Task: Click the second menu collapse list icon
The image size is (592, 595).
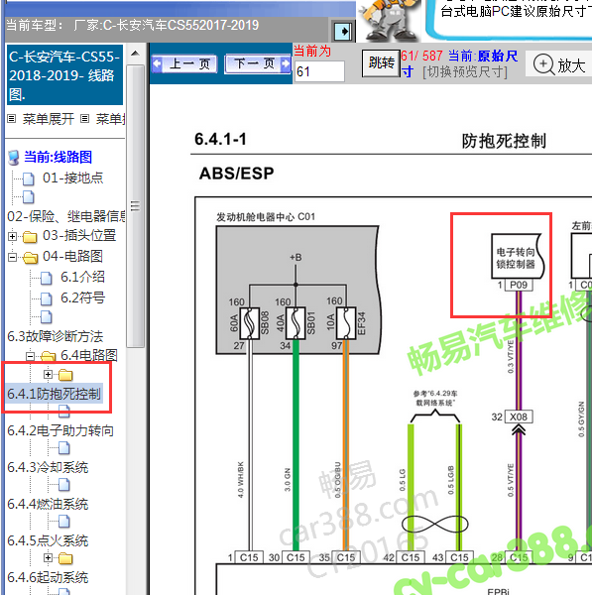Action: pos(85,119)
